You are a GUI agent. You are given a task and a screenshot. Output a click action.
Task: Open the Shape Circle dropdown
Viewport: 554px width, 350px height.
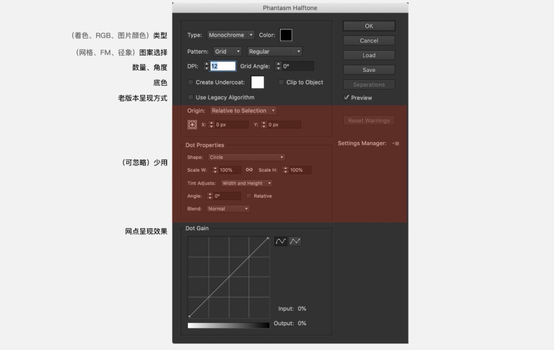pos(246,158)
